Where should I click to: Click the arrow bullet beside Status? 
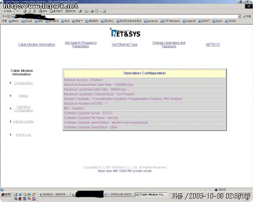pos(11,95)
